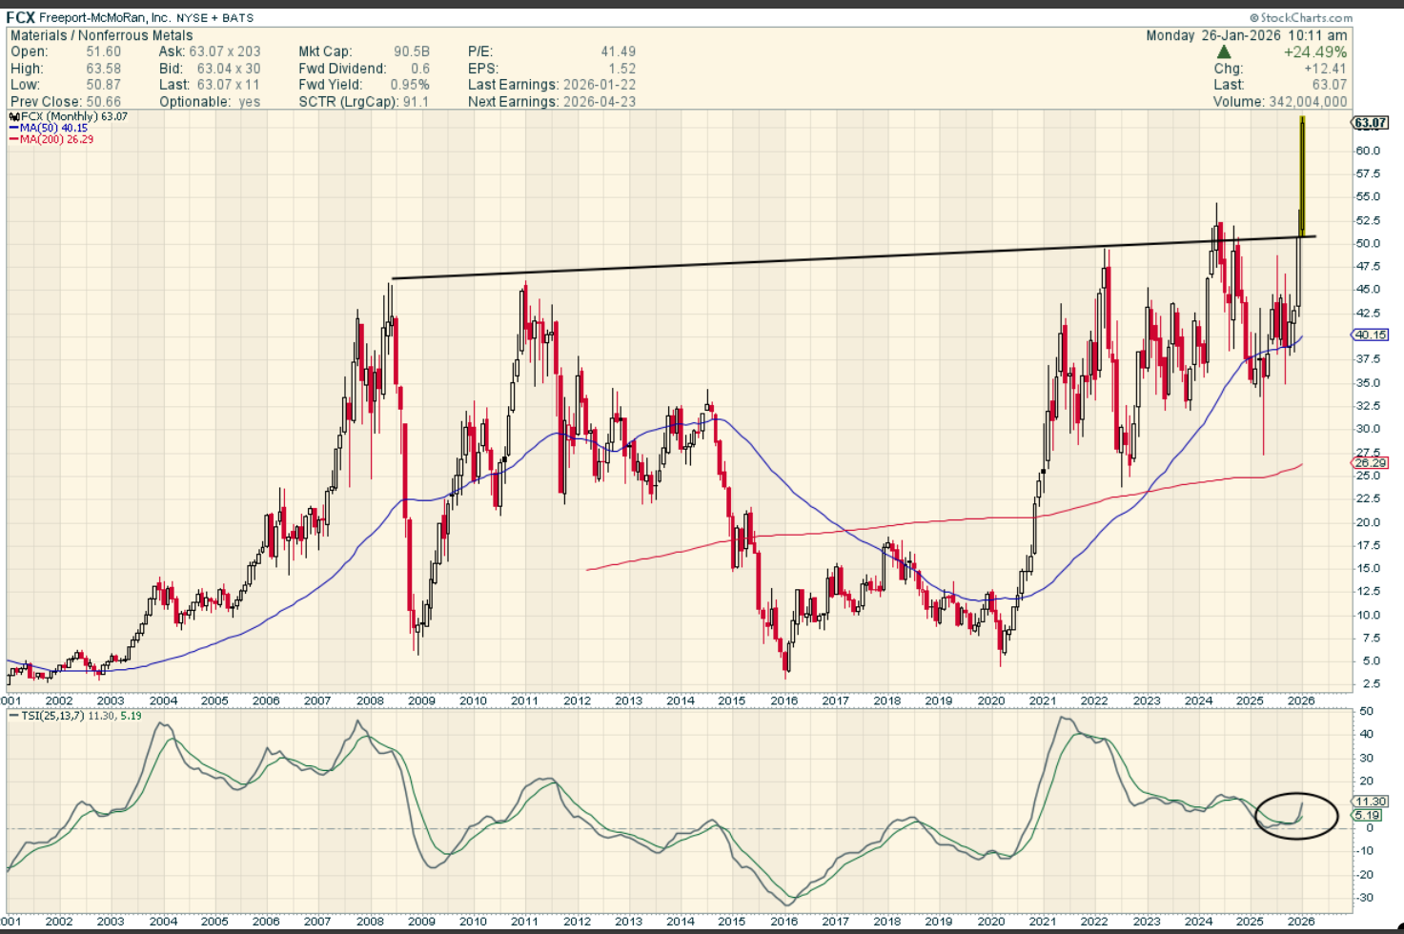
Task: Click the green up-triangle change indicator
Action: 1224,52
